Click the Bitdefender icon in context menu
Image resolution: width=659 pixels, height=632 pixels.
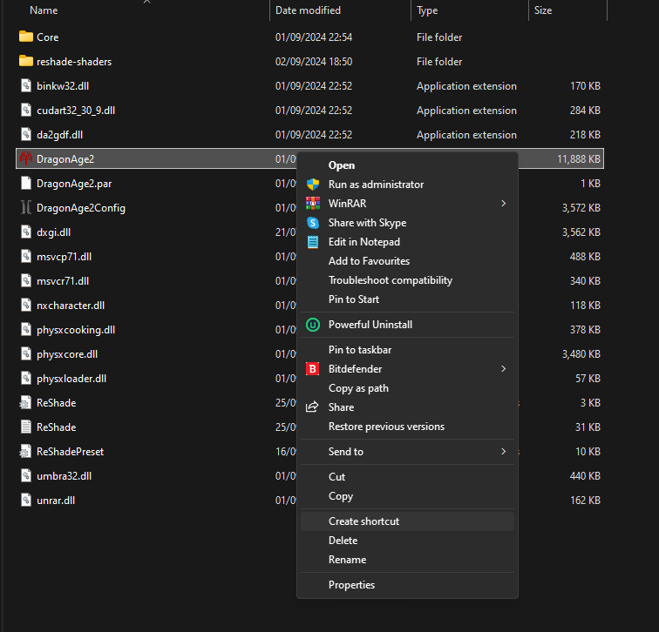tap(313, 369)
